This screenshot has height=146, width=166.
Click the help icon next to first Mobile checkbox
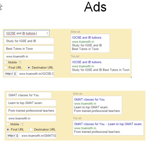tap(20, 62)
